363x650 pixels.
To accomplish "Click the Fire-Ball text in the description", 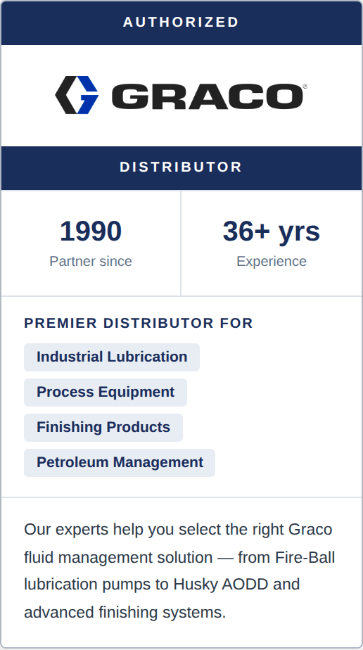I will click(x=305, y=557).
